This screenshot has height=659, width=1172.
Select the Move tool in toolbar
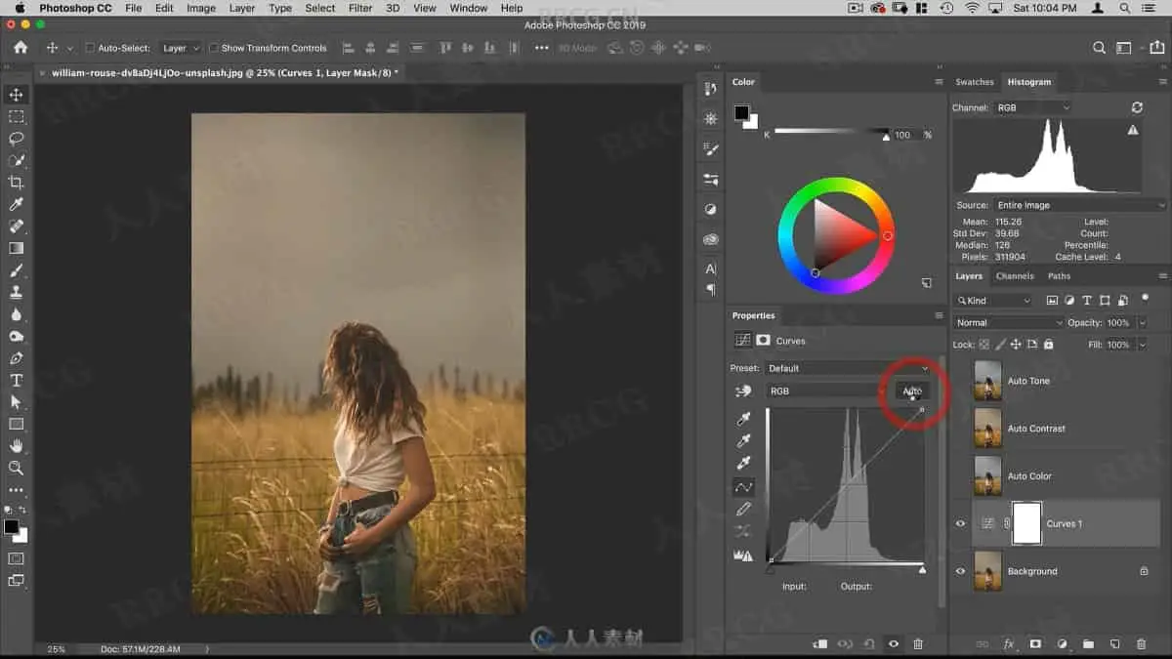[x=16, y=95]
